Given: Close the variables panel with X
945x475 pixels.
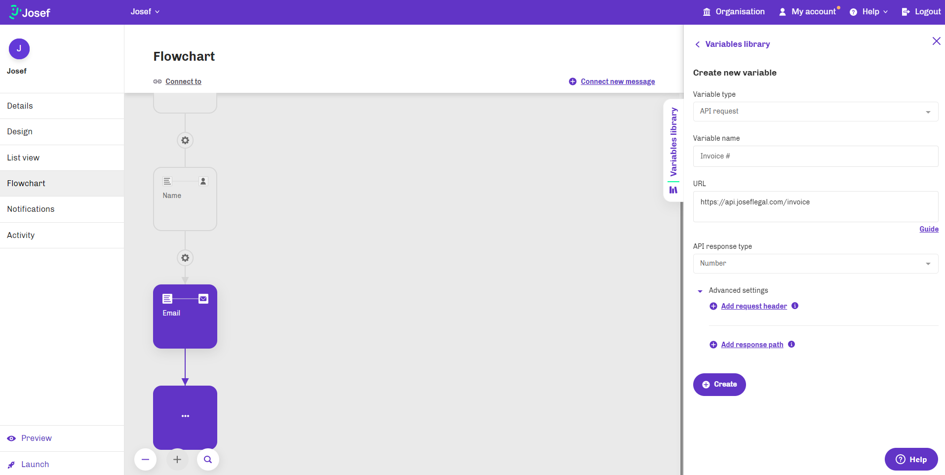Looking at the screenshot, I should click(936, 41).
